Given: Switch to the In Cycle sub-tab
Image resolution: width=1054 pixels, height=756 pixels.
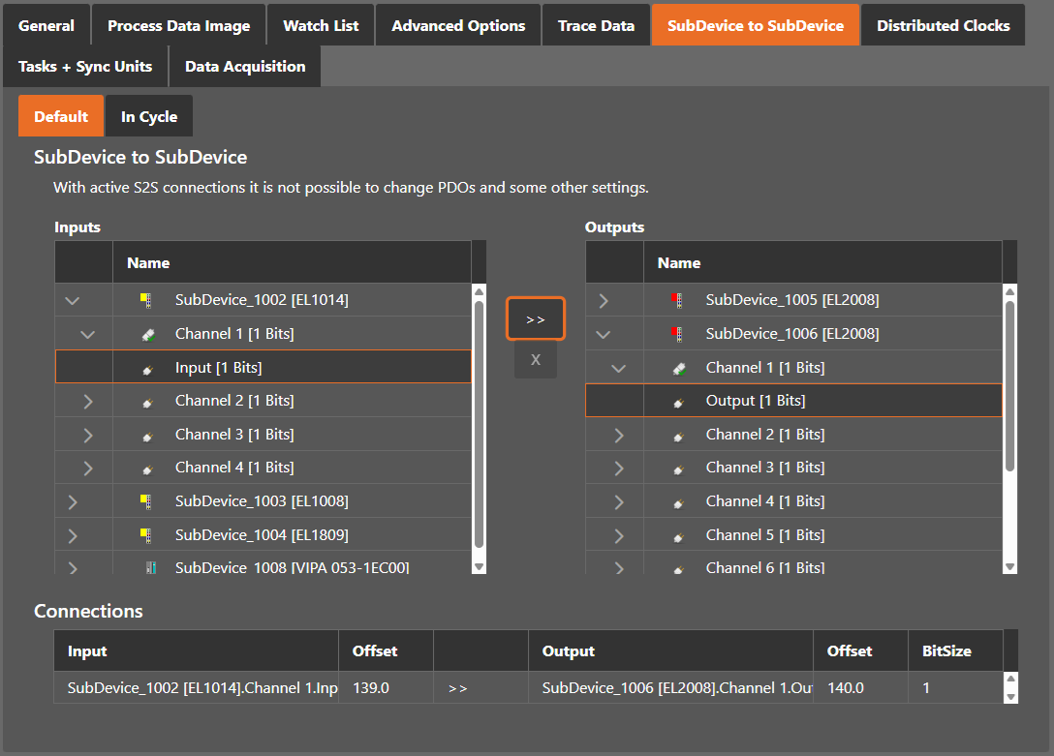Looking at the screenshot, I should pyautogui.click(x=149, y=116).
